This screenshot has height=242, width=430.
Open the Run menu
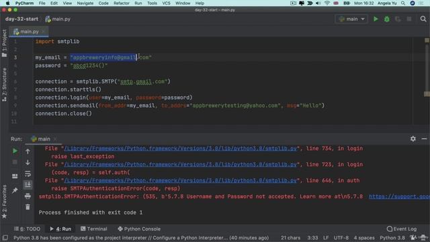[x=138, y=3]
